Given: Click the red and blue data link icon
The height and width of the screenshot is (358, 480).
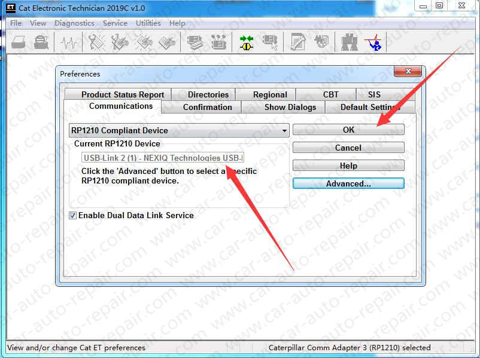Looking at the screenshot, I should [373, 42].
